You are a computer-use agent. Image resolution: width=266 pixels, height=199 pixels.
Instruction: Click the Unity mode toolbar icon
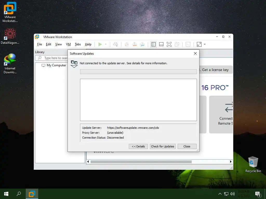pyautogui.click(x=177, y=44)
